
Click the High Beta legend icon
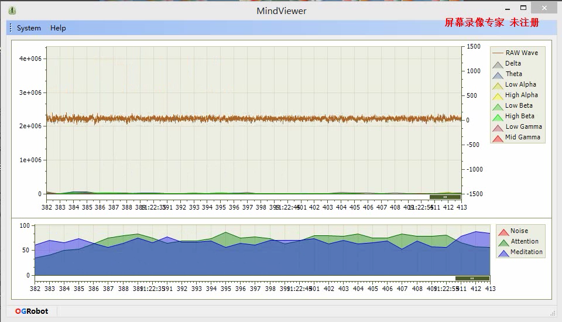pyautogui.click(x=498, y=117)
